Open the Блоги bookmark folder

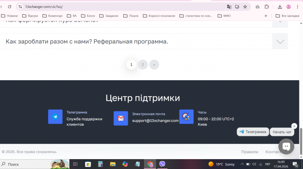[88, 16]
